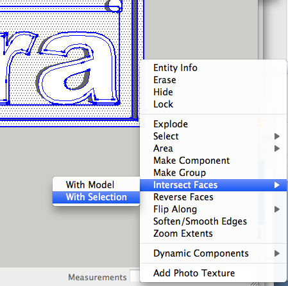Click Make Component option

[213, 161]
